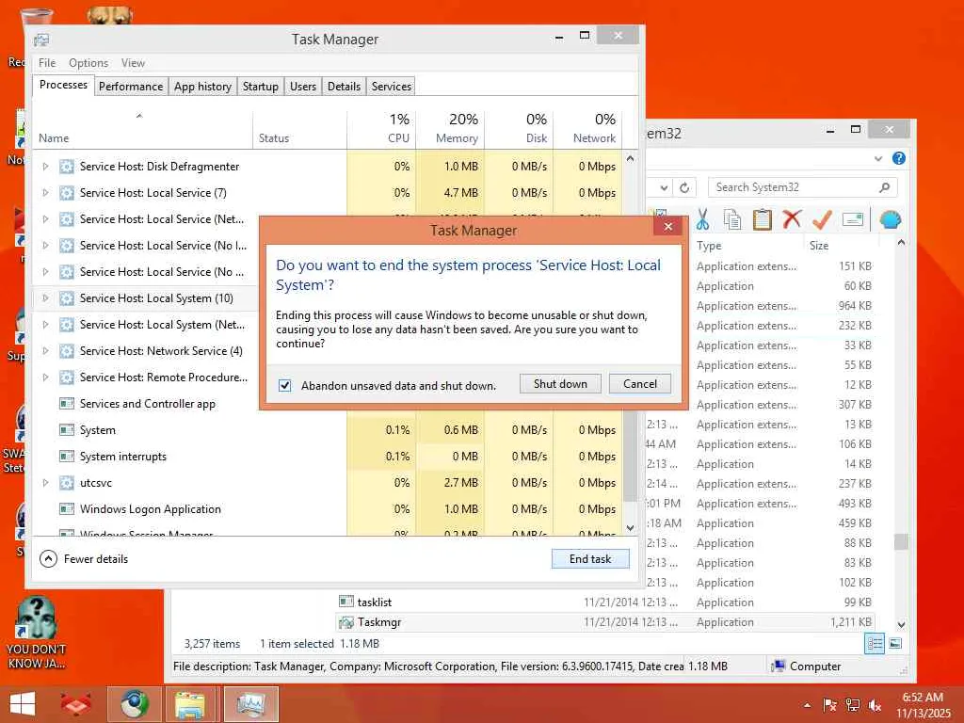This screenshot has height=723, width=964.
Task: Click the Shut down button in dialog
Action: pyautogui.click(x=560, y=384)
